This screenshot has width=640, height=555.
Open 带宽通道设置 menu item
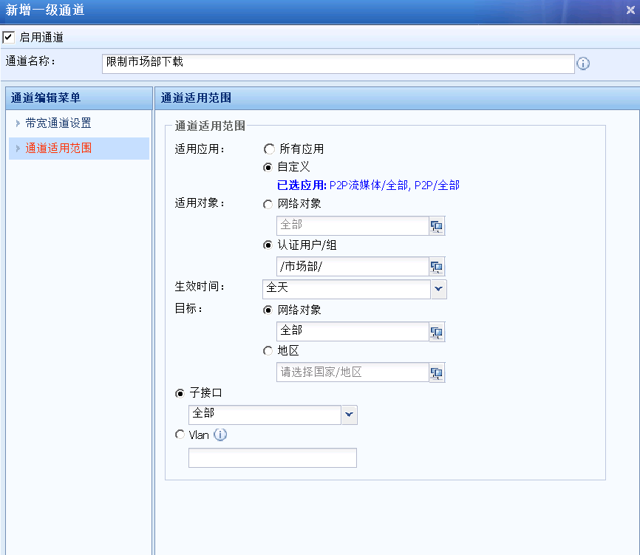click(x=58, y=123)
